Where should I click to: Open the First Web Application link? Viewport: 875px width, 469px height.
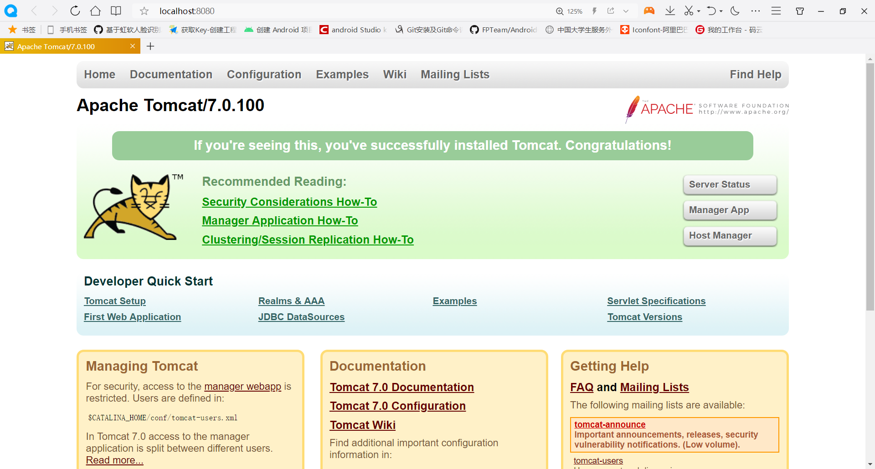132,317
